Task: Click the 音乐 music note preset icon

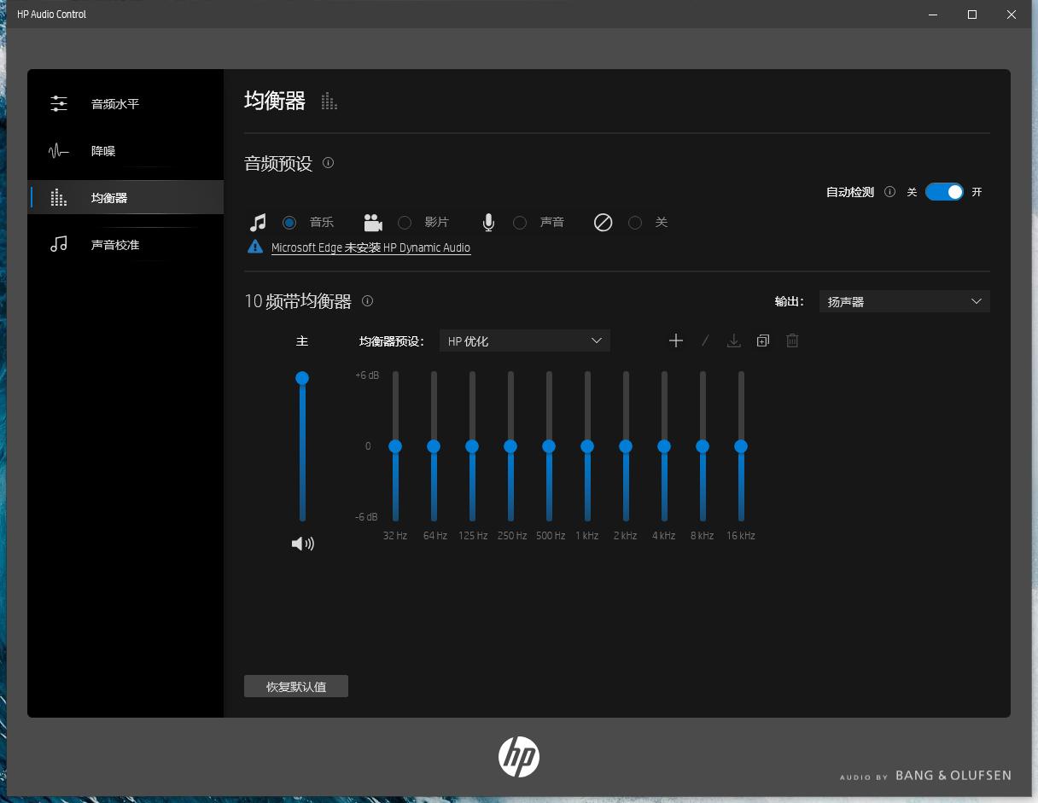Action: pyautogui.click(x=257, y=222)
